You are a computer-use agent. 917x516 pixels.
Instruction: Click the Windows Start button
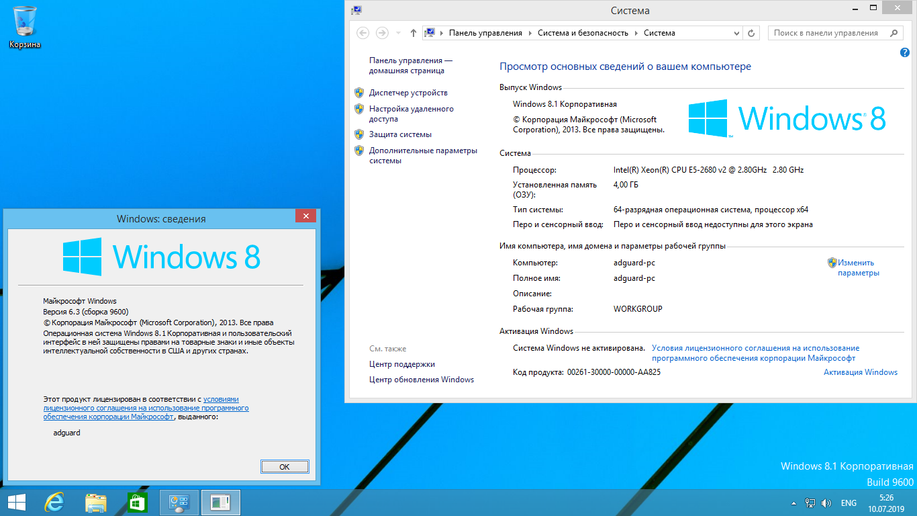coord(17,503)
